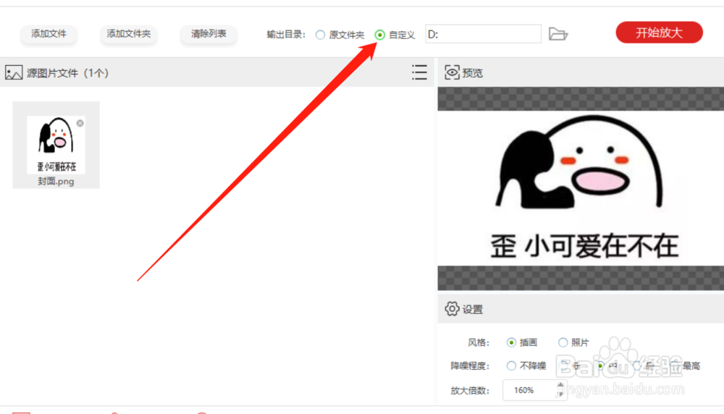Select 中 noise reduction option
The image size is (724, 414).
[x=600, y=366]
